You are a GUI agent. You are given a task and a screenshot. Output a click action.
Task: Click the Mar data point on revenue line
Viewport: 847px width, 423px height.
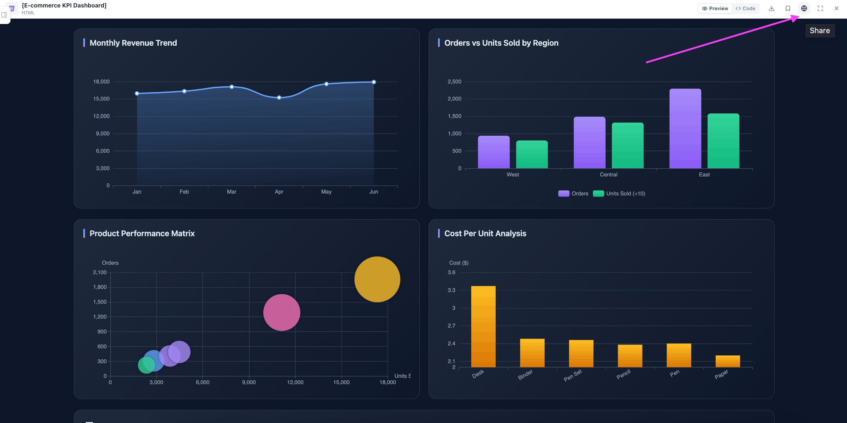point(232,87)
